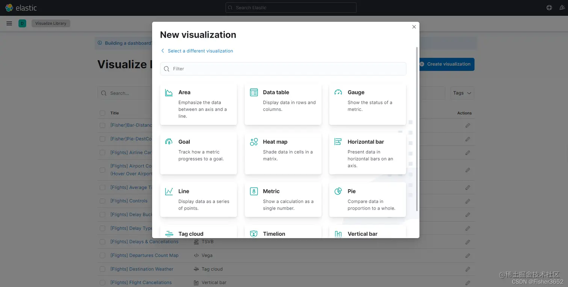Focus the visualization Filter field
The width and height of the screenshot is (568, 287).
(x=283, y=69)
